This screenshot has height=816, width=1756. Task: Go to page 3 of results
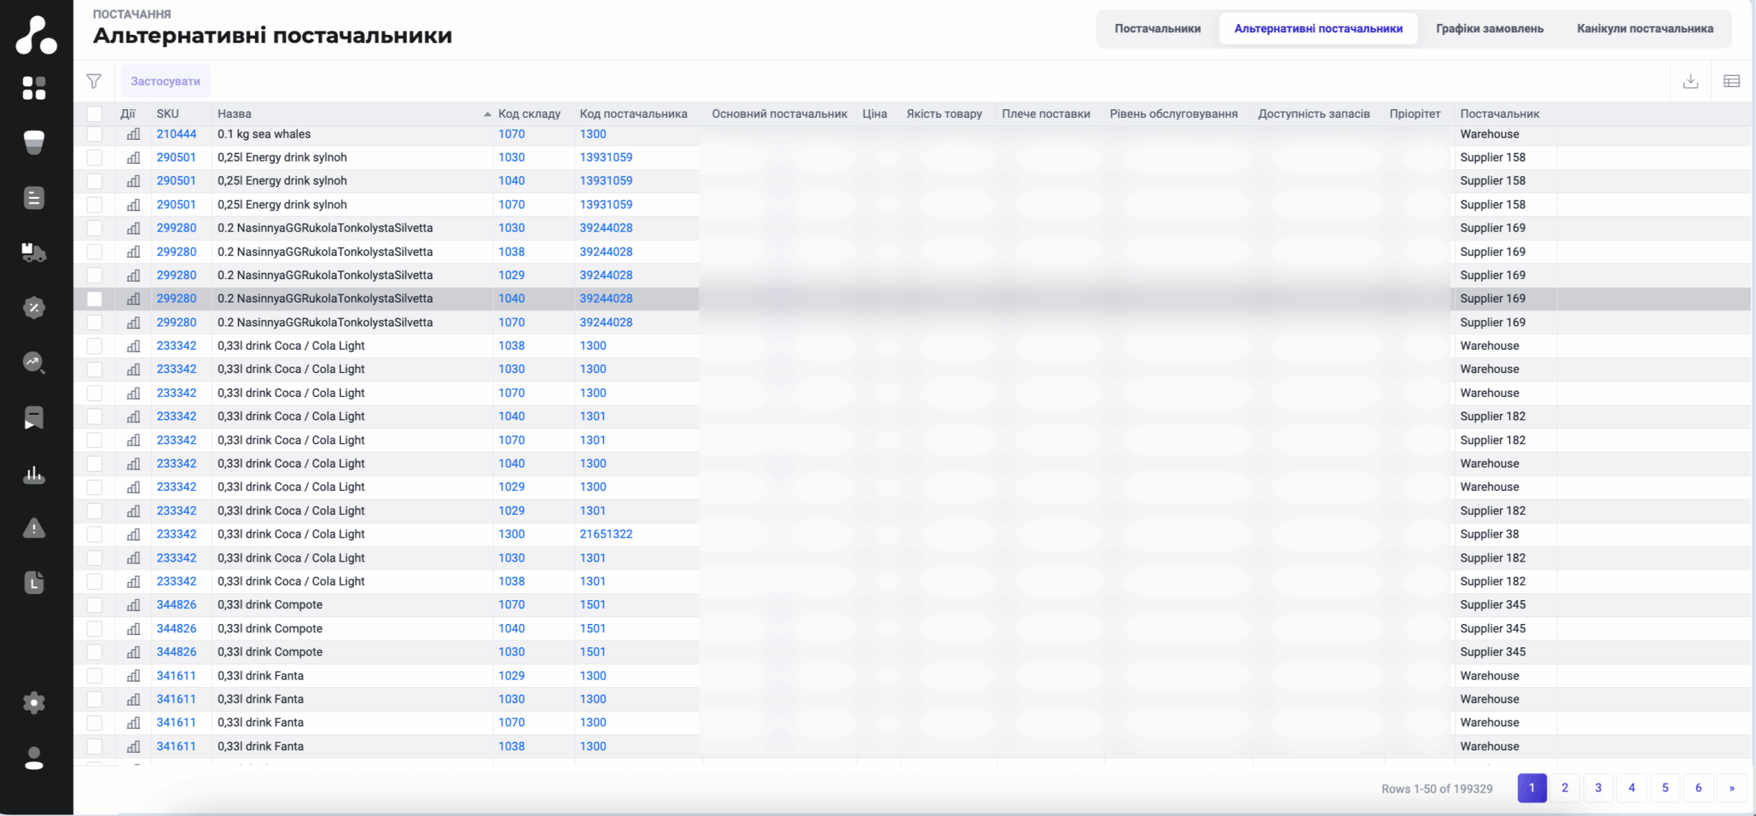(x=1598, y=788)
